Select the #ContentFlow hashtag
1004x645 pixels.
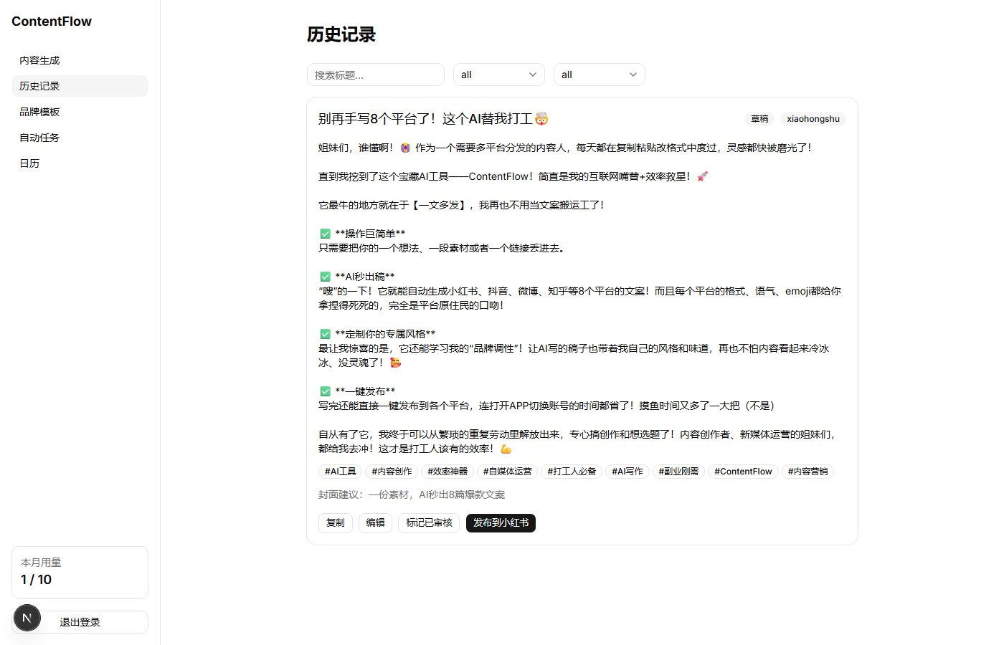(x=743, y=471)
